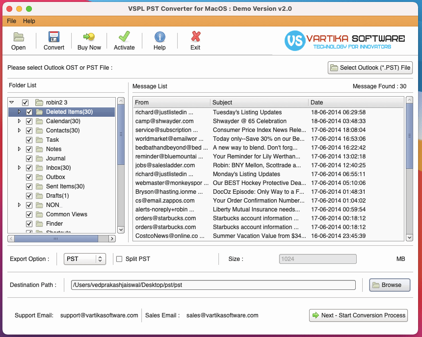Click the Buy Now coin icon
The height and width of the screenshot is (337, 422).
[89, 37]
